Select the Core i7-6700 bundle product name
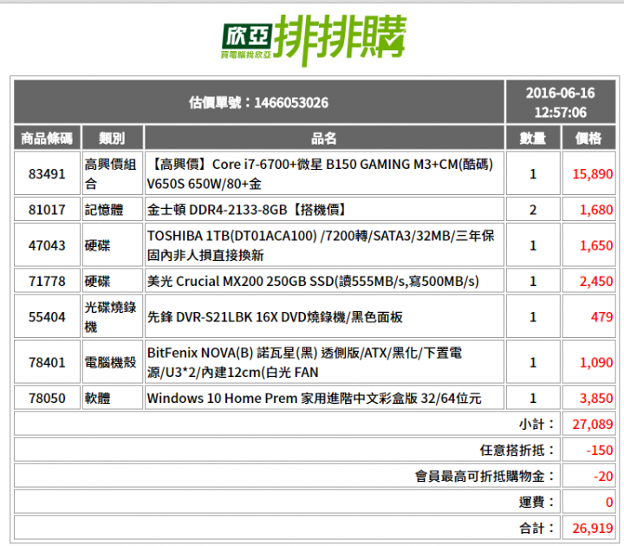 point(321,174)
